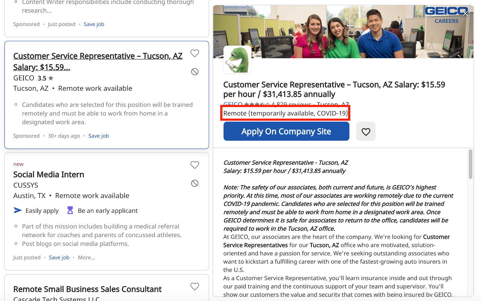Click the detail panel job heading with salary
Image resolution: width=481 pixels, height=301 pixels.
334,89
